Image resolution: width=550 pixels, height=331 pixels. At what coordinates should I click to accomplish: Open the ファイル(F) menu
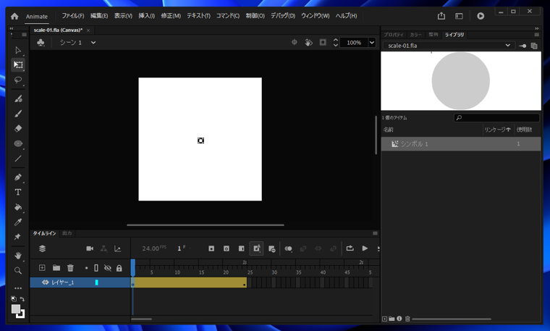pos(72,16)
